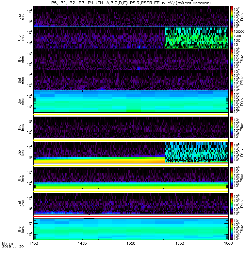Select the "the ions" axis label
This screenshot has width=245, height=262.
21,229
